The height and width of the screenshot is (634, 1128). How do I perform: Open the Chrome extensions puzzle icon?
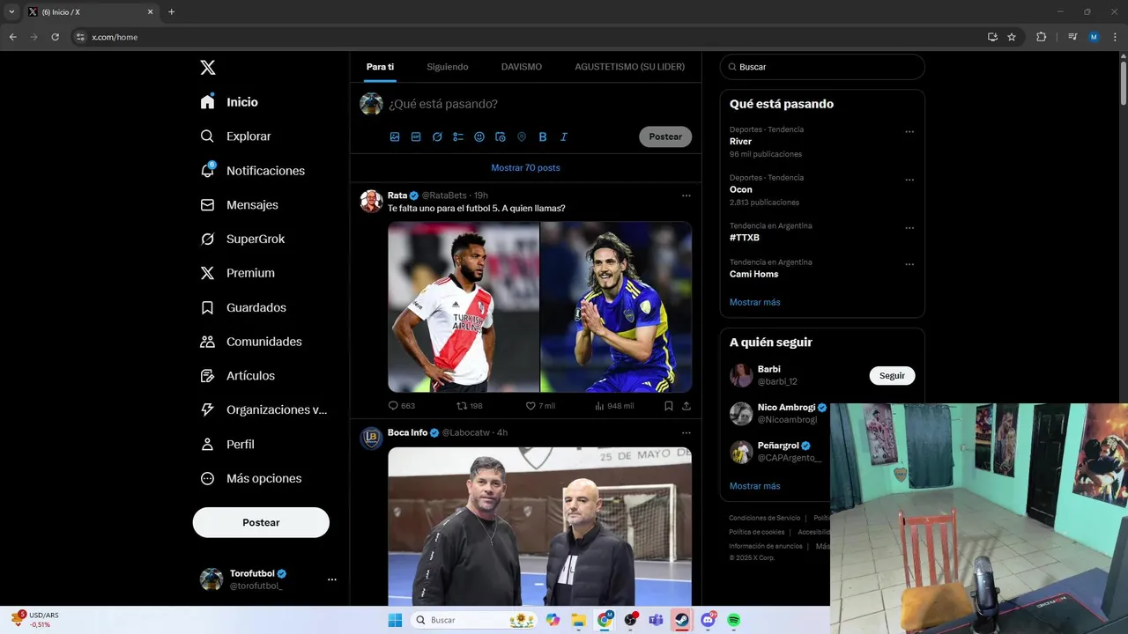click(x=1041, y=37)
